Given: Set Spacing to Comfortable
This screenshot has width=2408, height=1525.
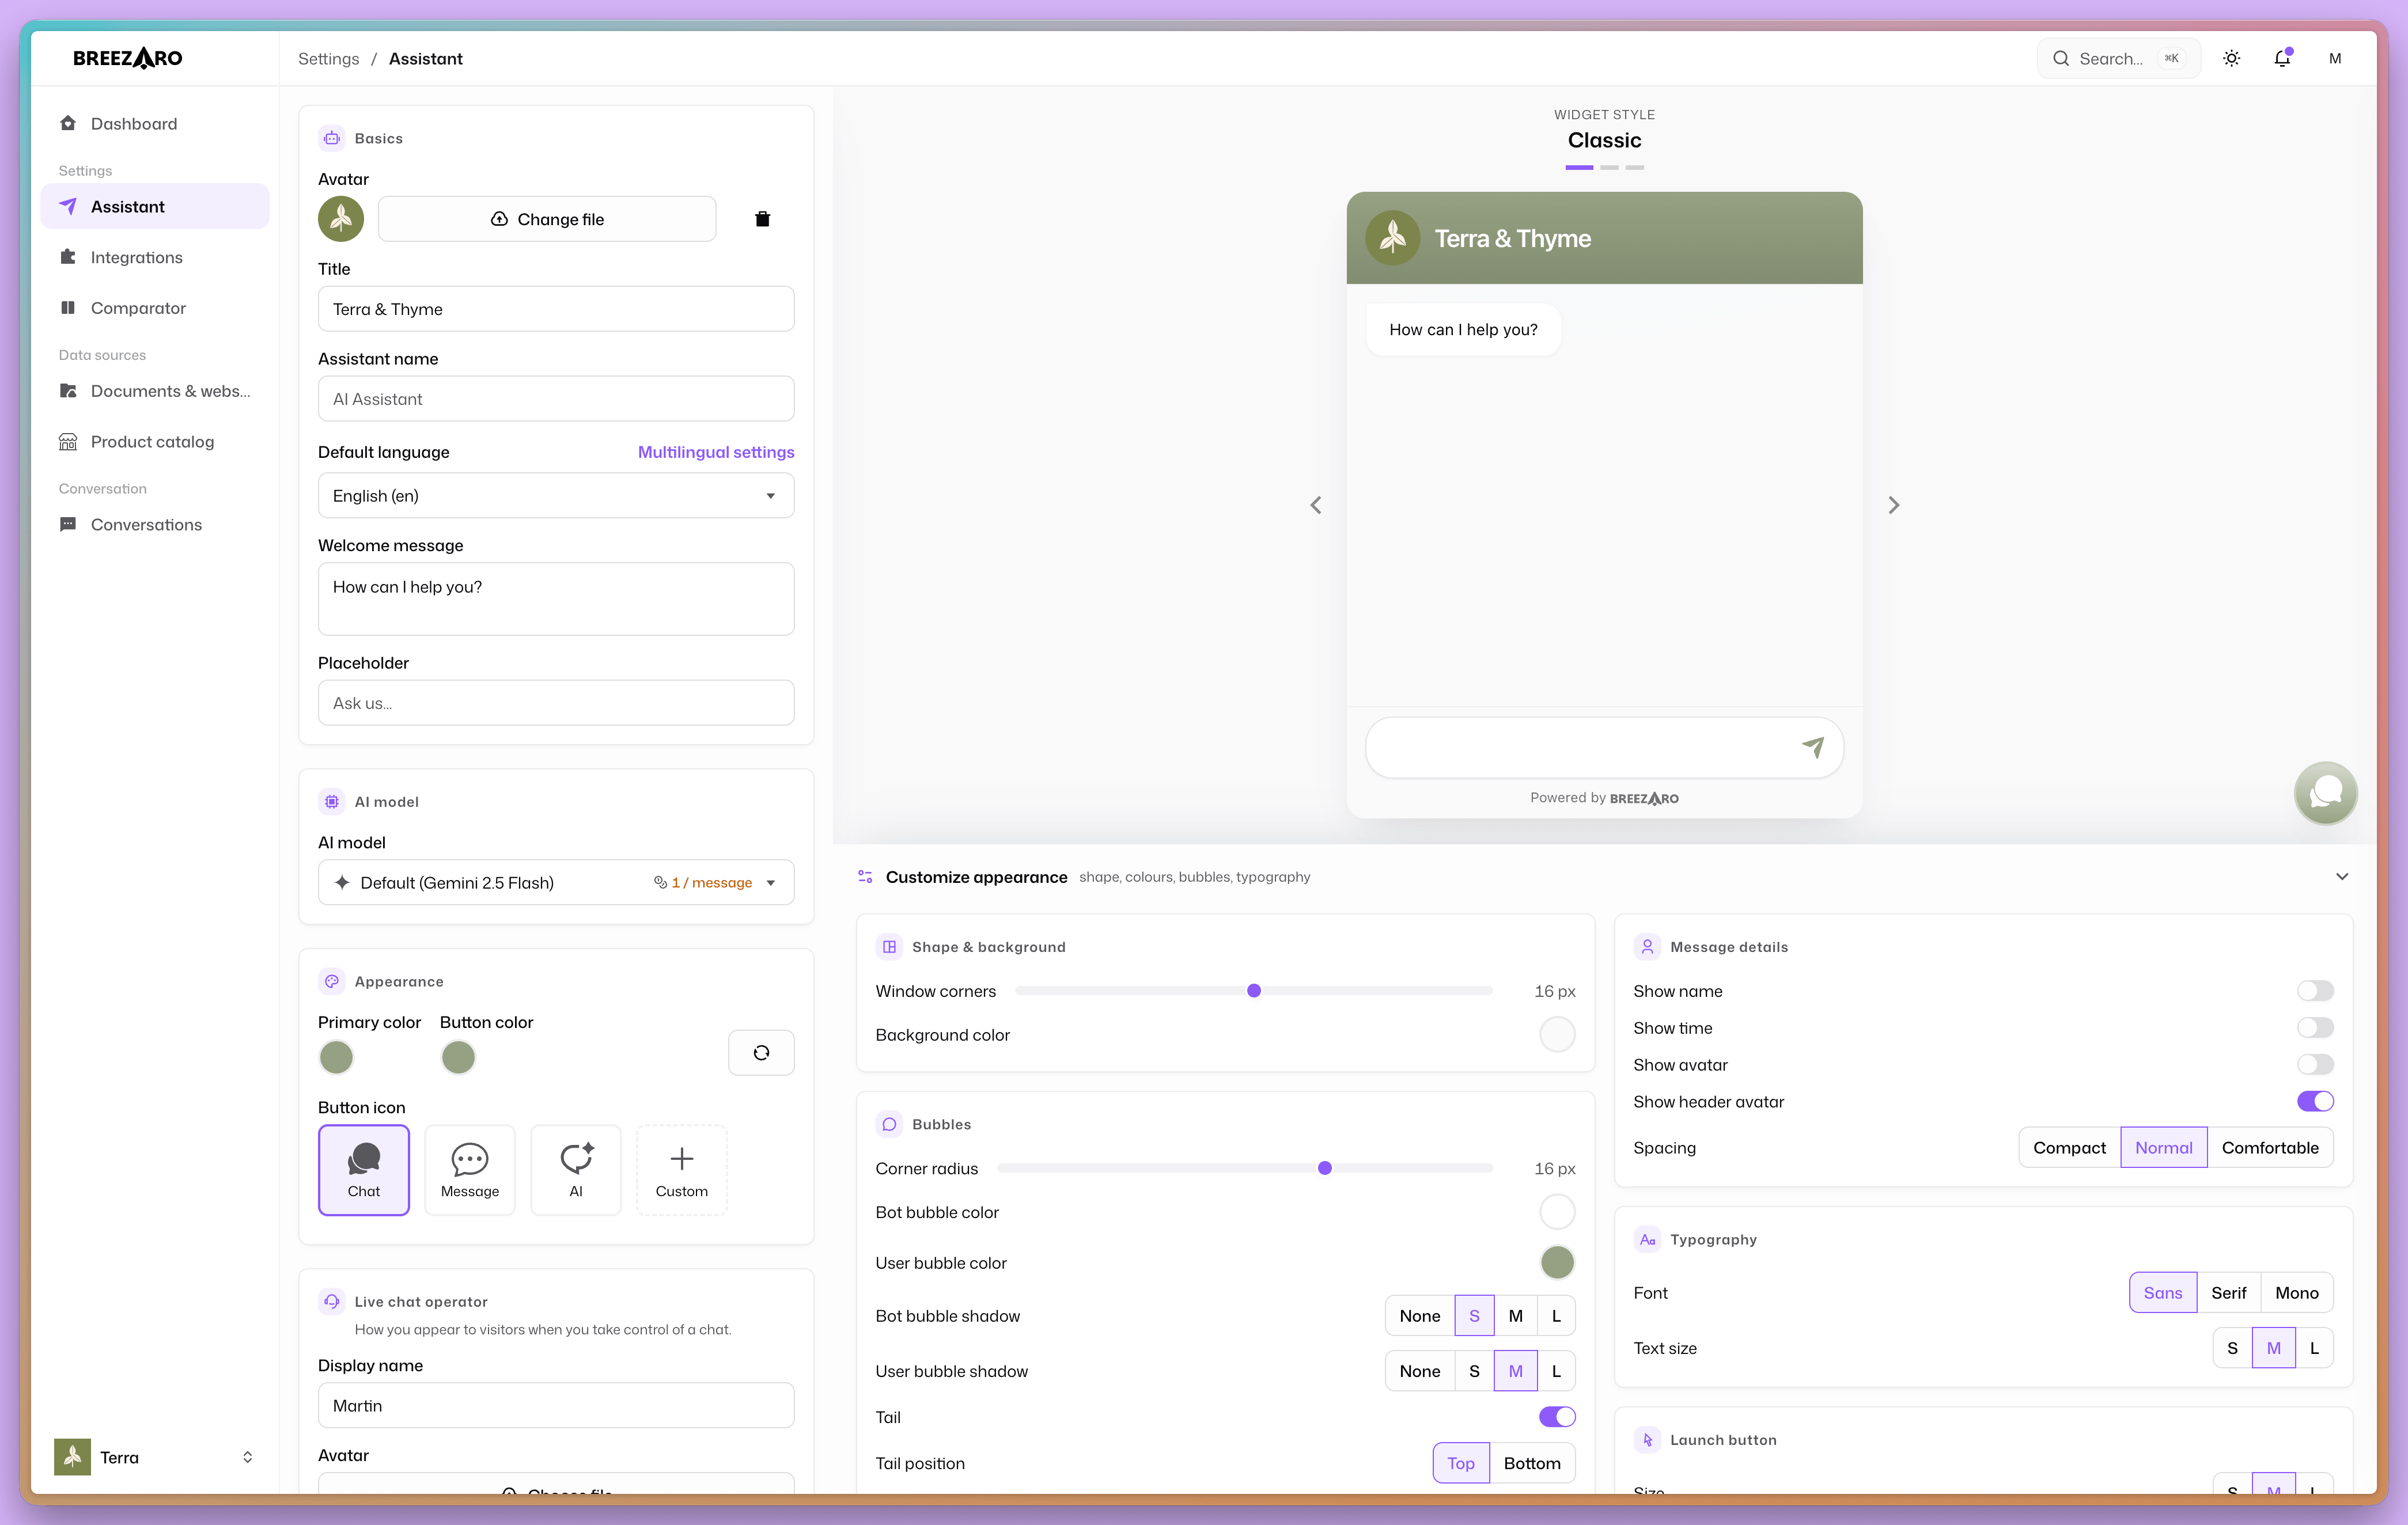Looking at the screenshot, I should (x=2270, y=1148).
